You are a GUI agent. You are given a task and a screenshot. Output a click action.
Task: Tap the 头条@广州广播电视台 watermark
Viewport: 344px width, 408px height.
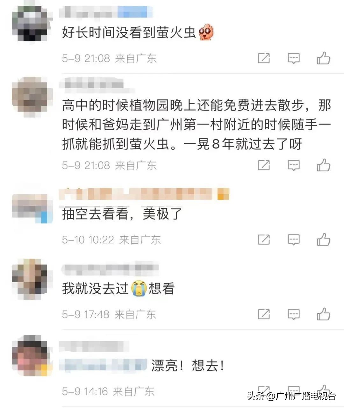point(291,396)
